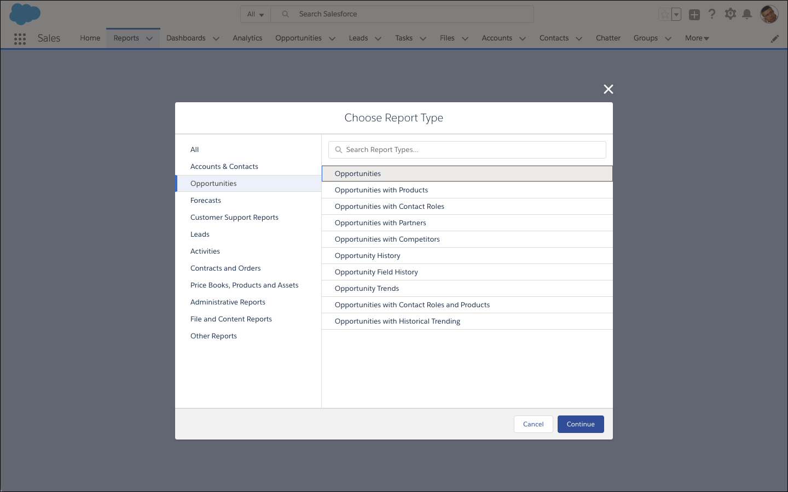Select Price Books, Products and Assets
Image resolution: width=788 pixels, height=492 pixels.
(x=248, y=285)
